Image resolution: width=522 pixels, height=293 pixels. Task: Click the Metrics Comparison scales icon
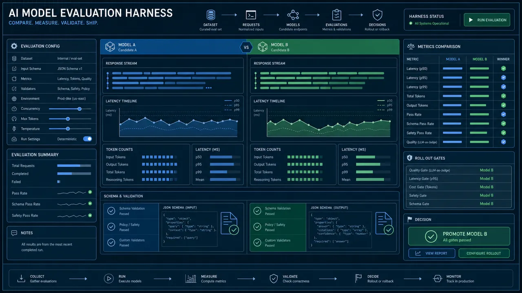coord(411,47)
